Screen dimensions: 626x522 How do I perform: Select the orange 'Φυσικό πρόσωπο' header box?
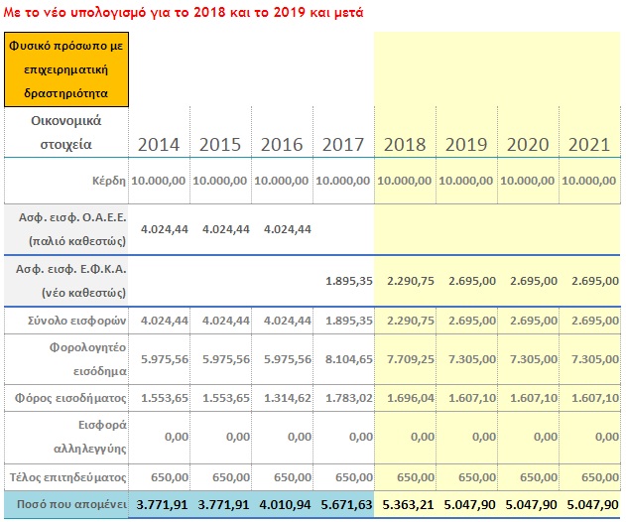(x=66, y=69)
